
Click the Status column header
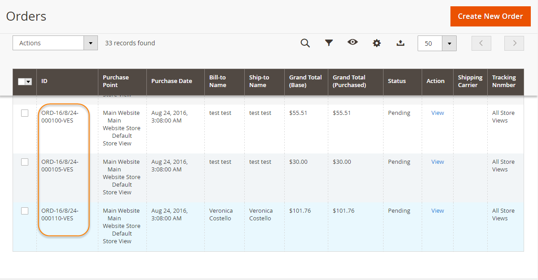tap(397, 81)
